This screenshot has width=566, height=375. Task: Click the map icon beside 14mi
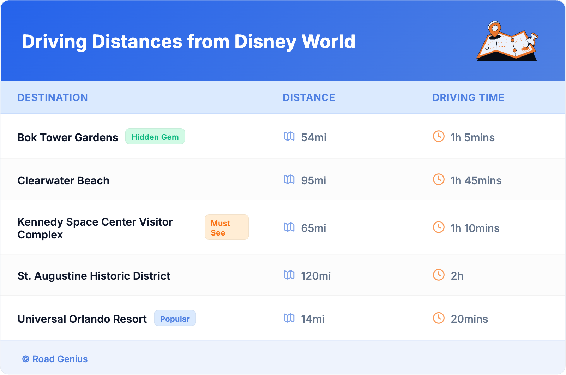(289, 318)
